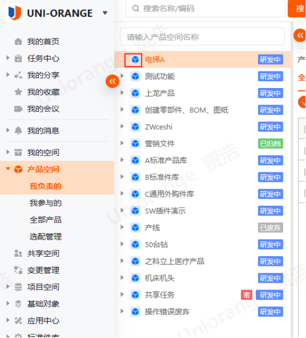The image size is (306, 338).
Task: Click the camera icon for 我的会议
Action: [x=18, y=109]
